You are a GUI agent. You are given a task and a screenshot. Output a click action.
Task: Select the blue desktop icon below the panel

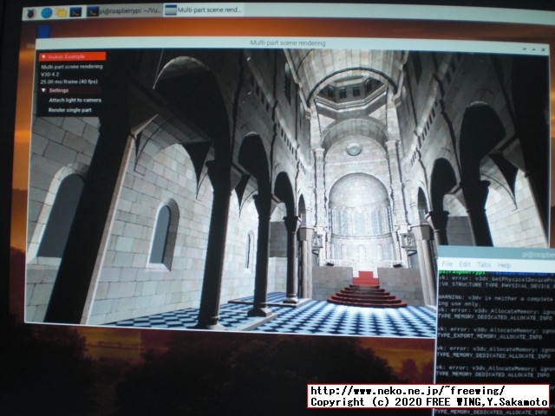[44, 31]
